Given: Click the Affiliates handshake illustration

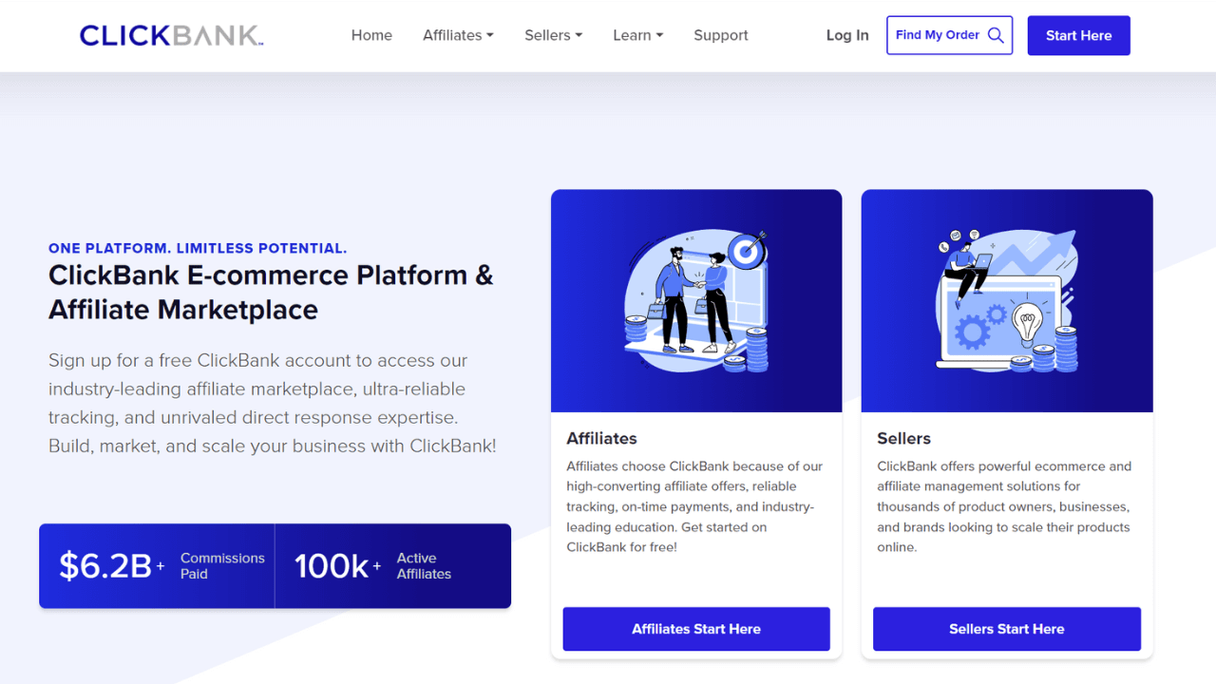Looking at the screenshot, I should click(696, 301).
